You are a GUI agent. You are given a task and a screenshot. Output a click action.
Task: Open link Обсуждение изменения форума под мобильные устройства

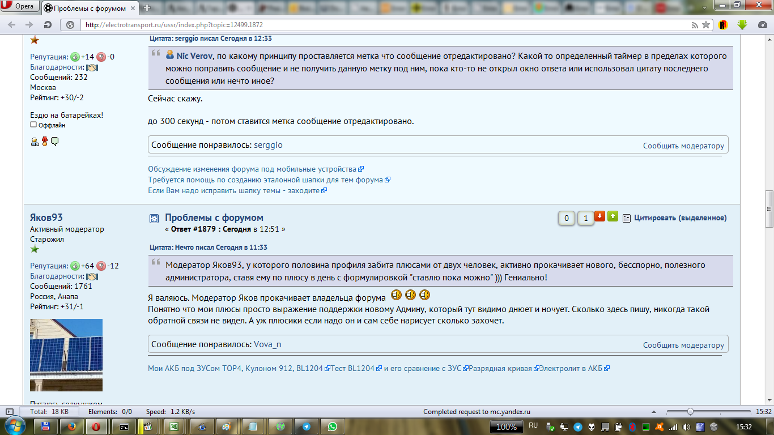[x=252, y=169]
